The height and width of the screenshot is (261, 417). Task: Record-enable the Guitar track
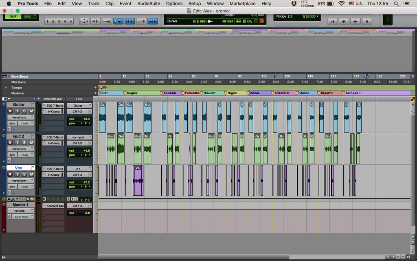10,111
